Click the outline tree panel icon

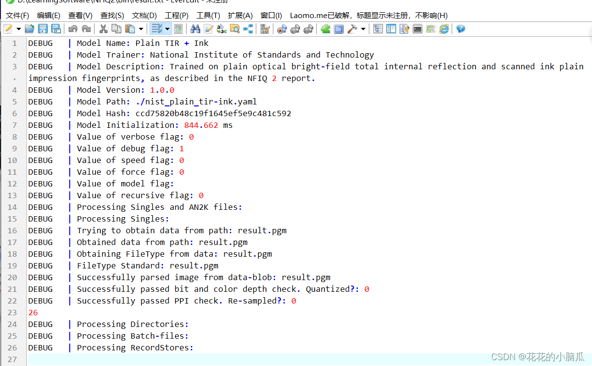tap(378, 29)
